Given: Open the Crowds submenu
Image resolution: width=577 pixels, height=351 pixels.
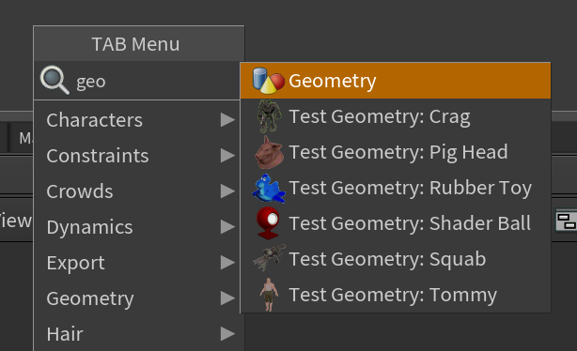Looking at the screenshot, I should point(137,191).
